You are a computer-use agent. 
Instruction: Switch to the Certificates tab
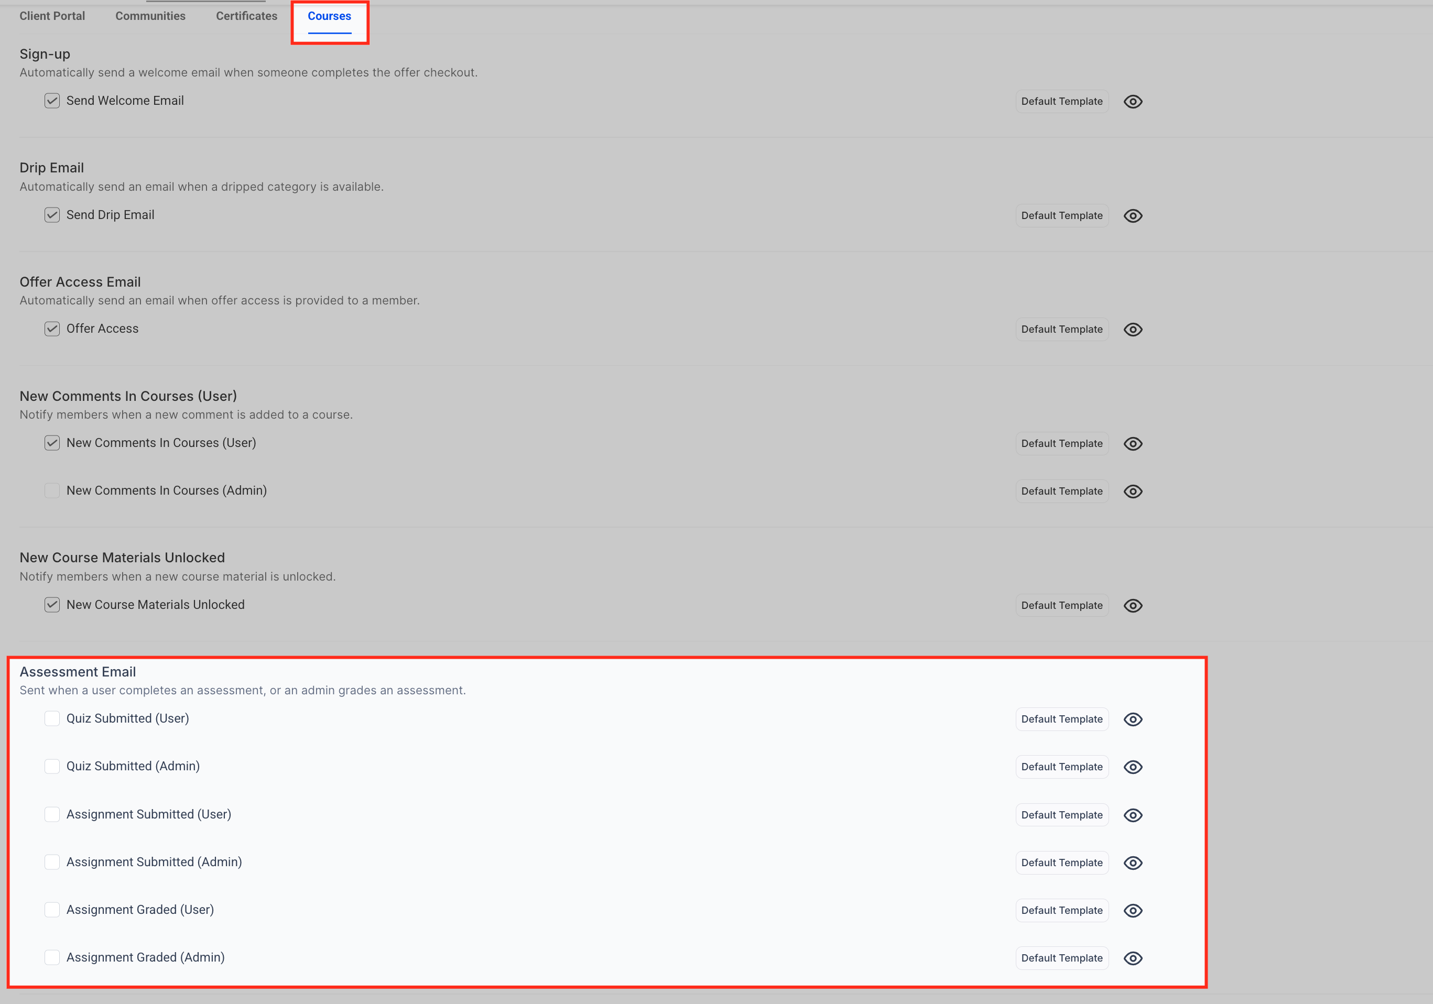tap(246, 16)
